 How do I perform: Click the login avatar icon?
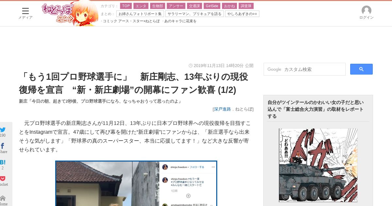[x=367, y=10]
